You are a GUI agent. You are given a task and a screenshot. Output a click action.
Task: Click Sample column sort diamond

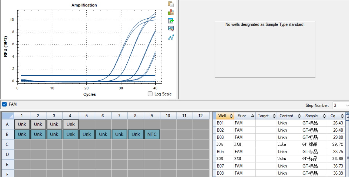tap(324, 116)
